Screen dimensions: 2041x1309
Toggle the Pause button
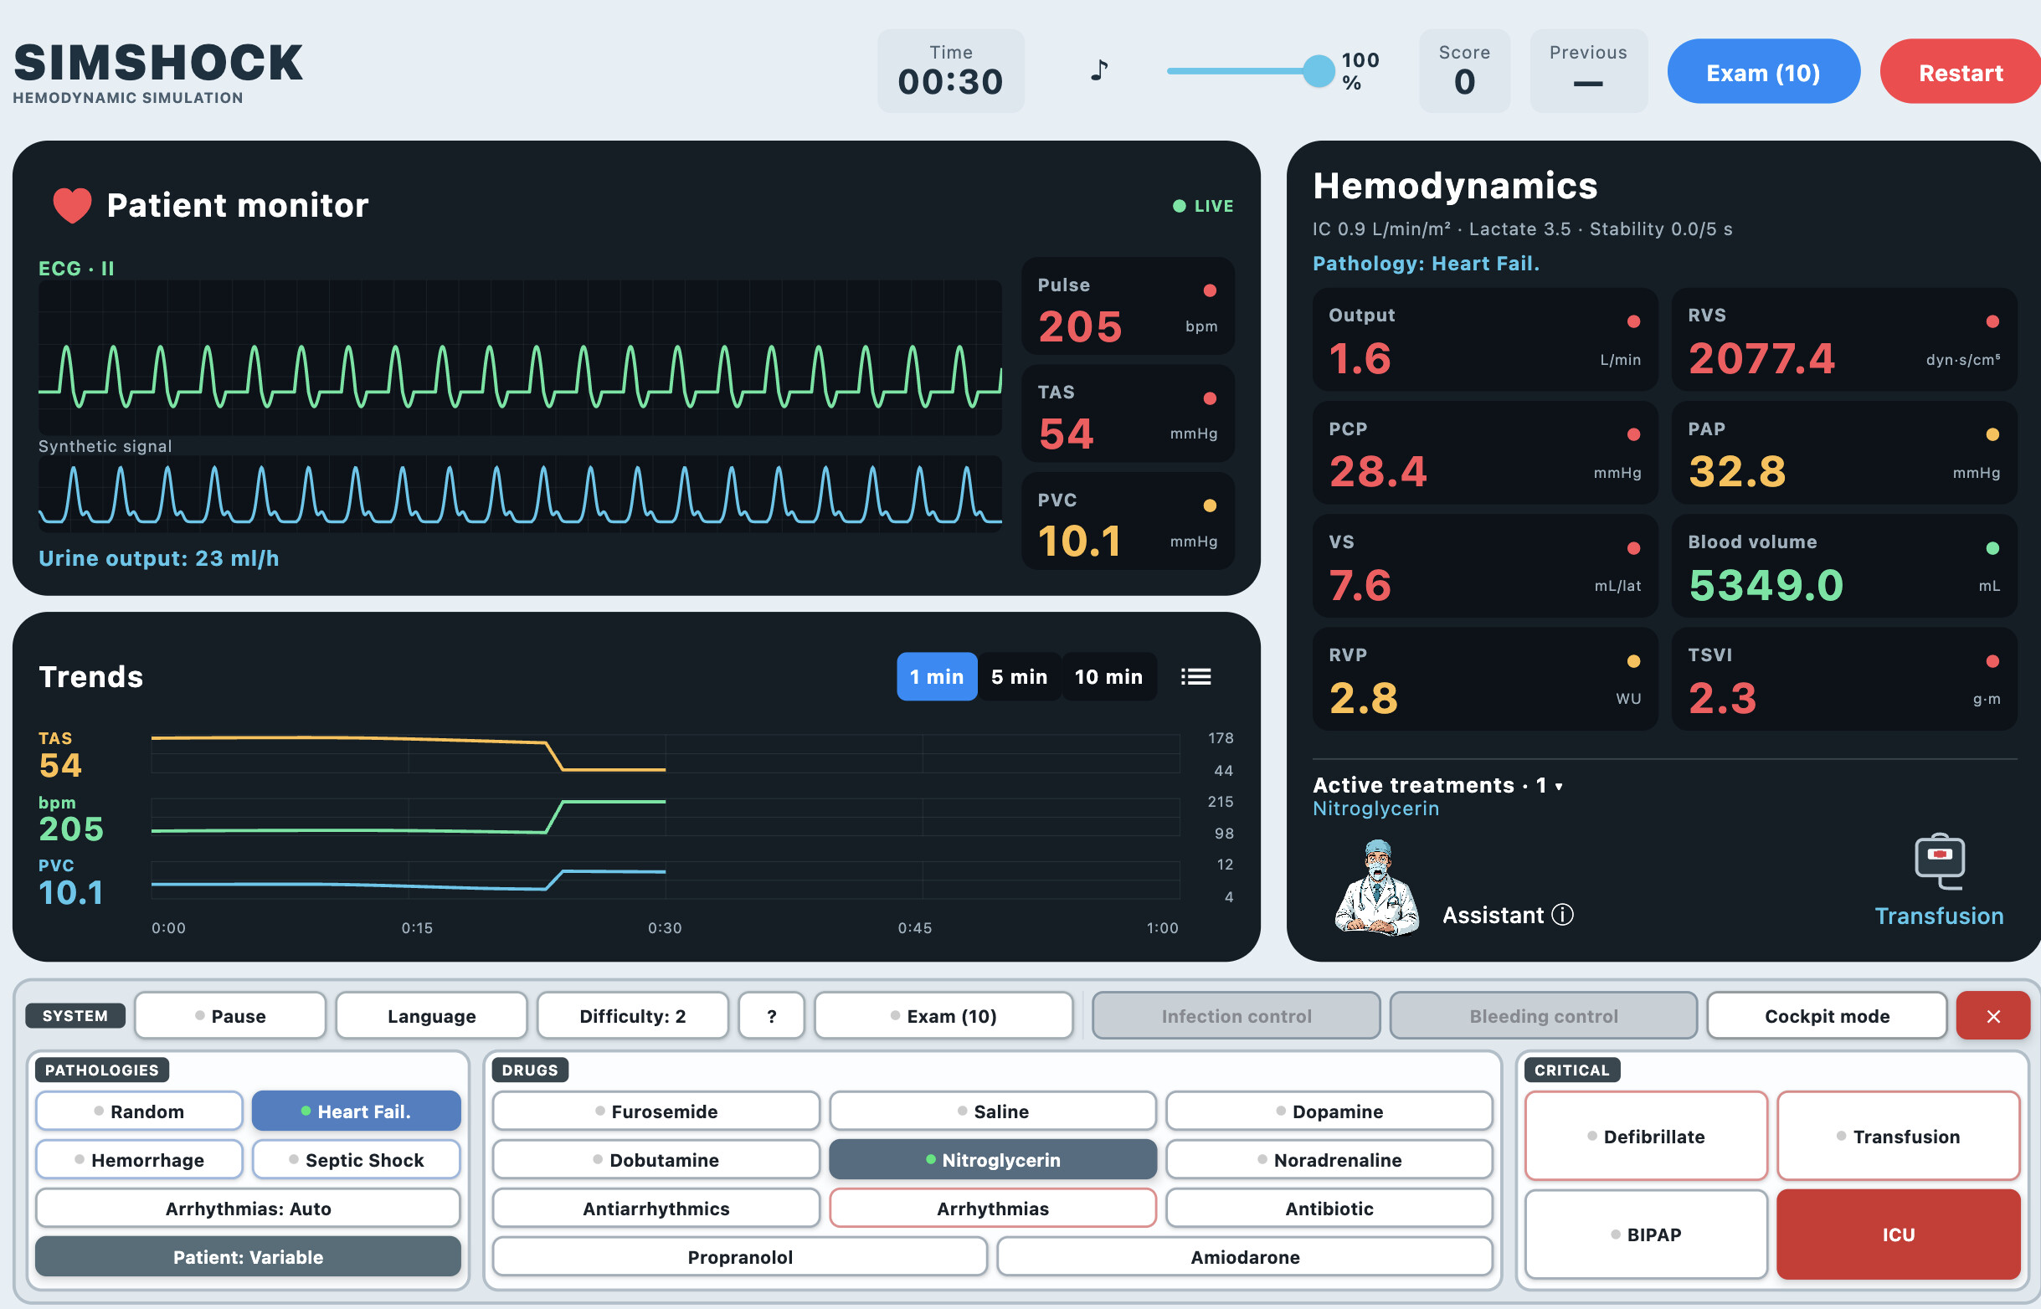pyautogui.click(x=230, y=1017)
